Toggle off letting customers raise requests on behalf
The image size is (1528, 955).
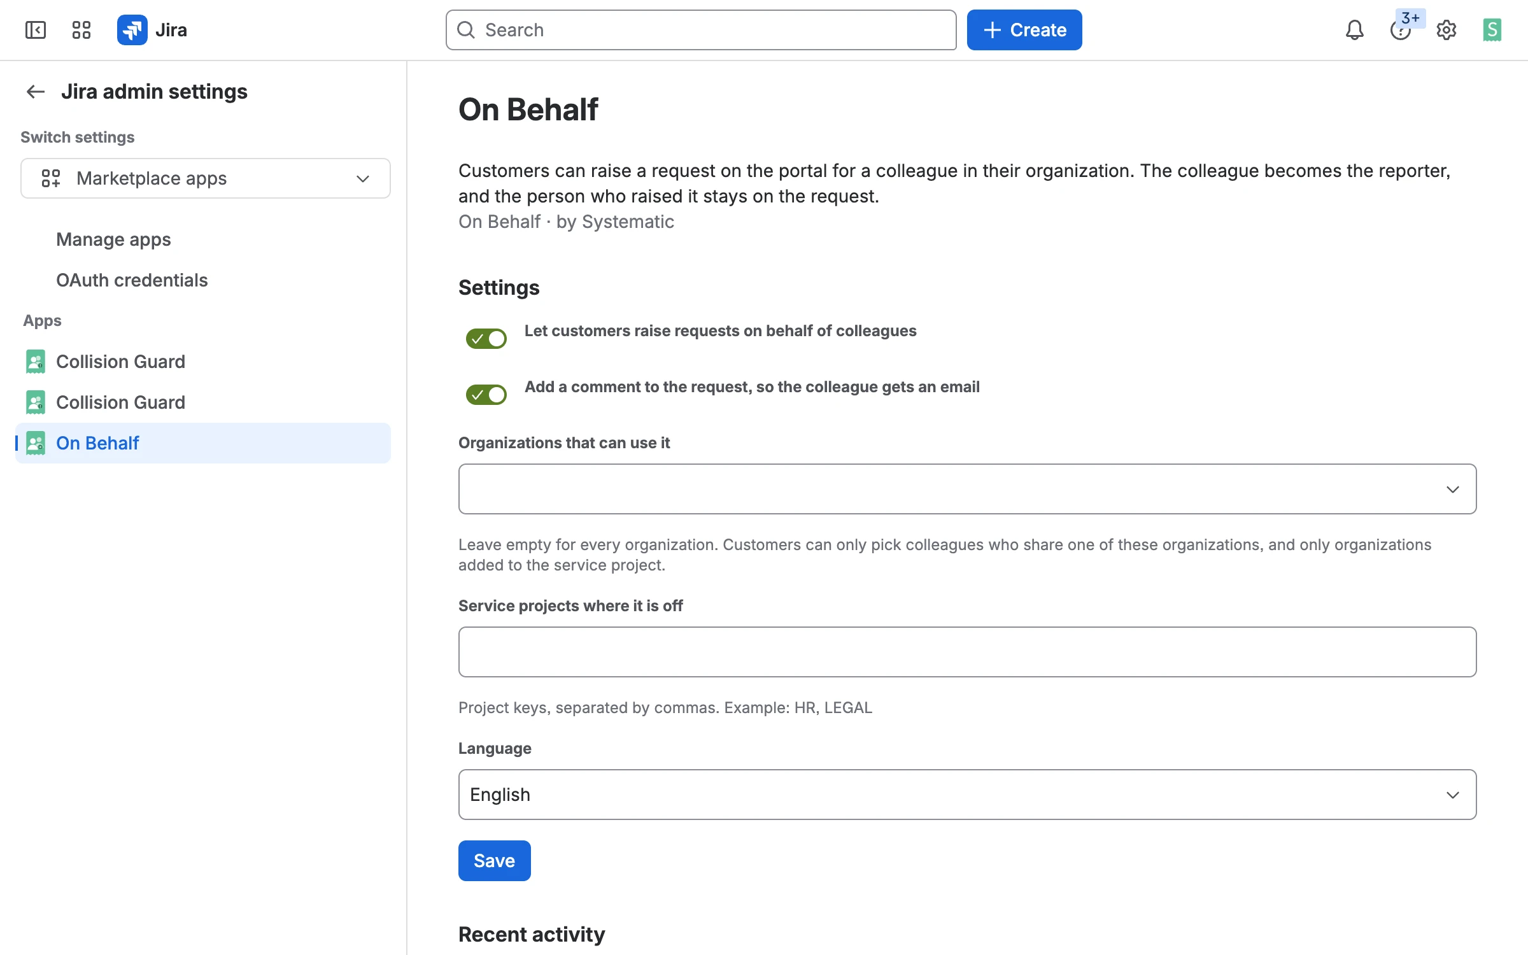pyautogui.click(x=486, y=339)
